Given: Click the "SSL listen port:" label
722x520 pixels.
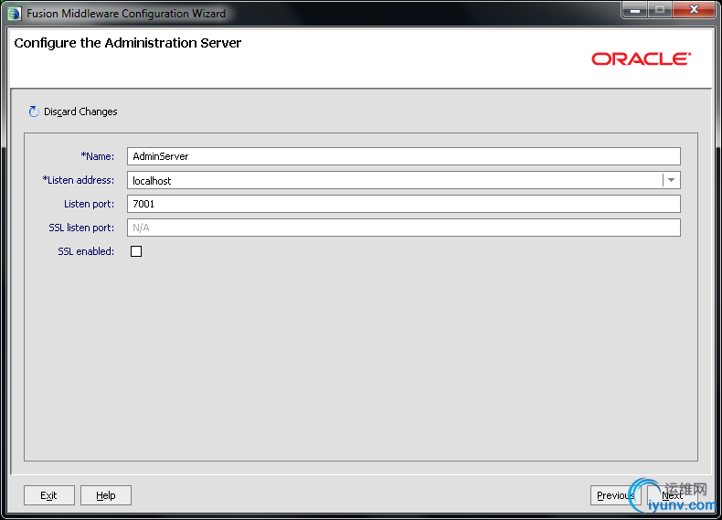Looking at the screenshot, I should pos(81,228).
